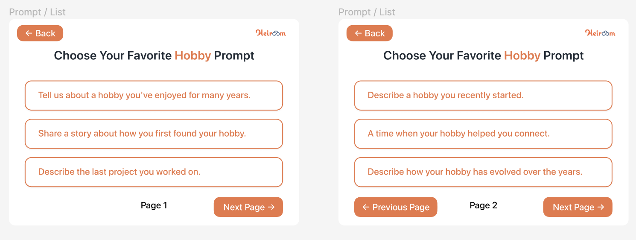Select the prompt about a hobby you recently started
Image resolution: width=636 pixels, height=240 pixels.
click(483, 95)
